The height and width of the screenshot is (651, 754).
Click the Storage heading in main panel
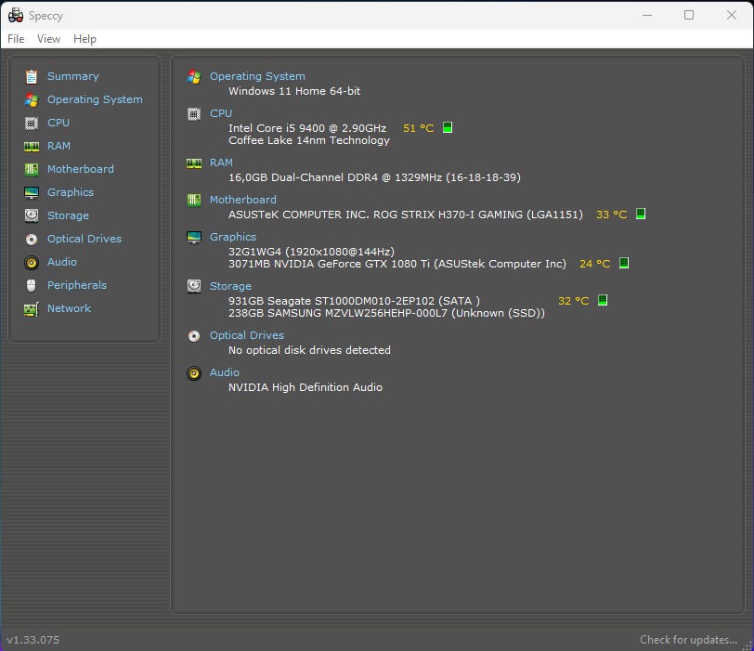click(230, 286)
